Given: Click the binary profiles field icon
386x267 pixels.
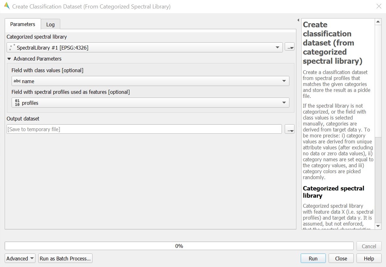Looking at the screenshot, I should [x=17, y=103].
